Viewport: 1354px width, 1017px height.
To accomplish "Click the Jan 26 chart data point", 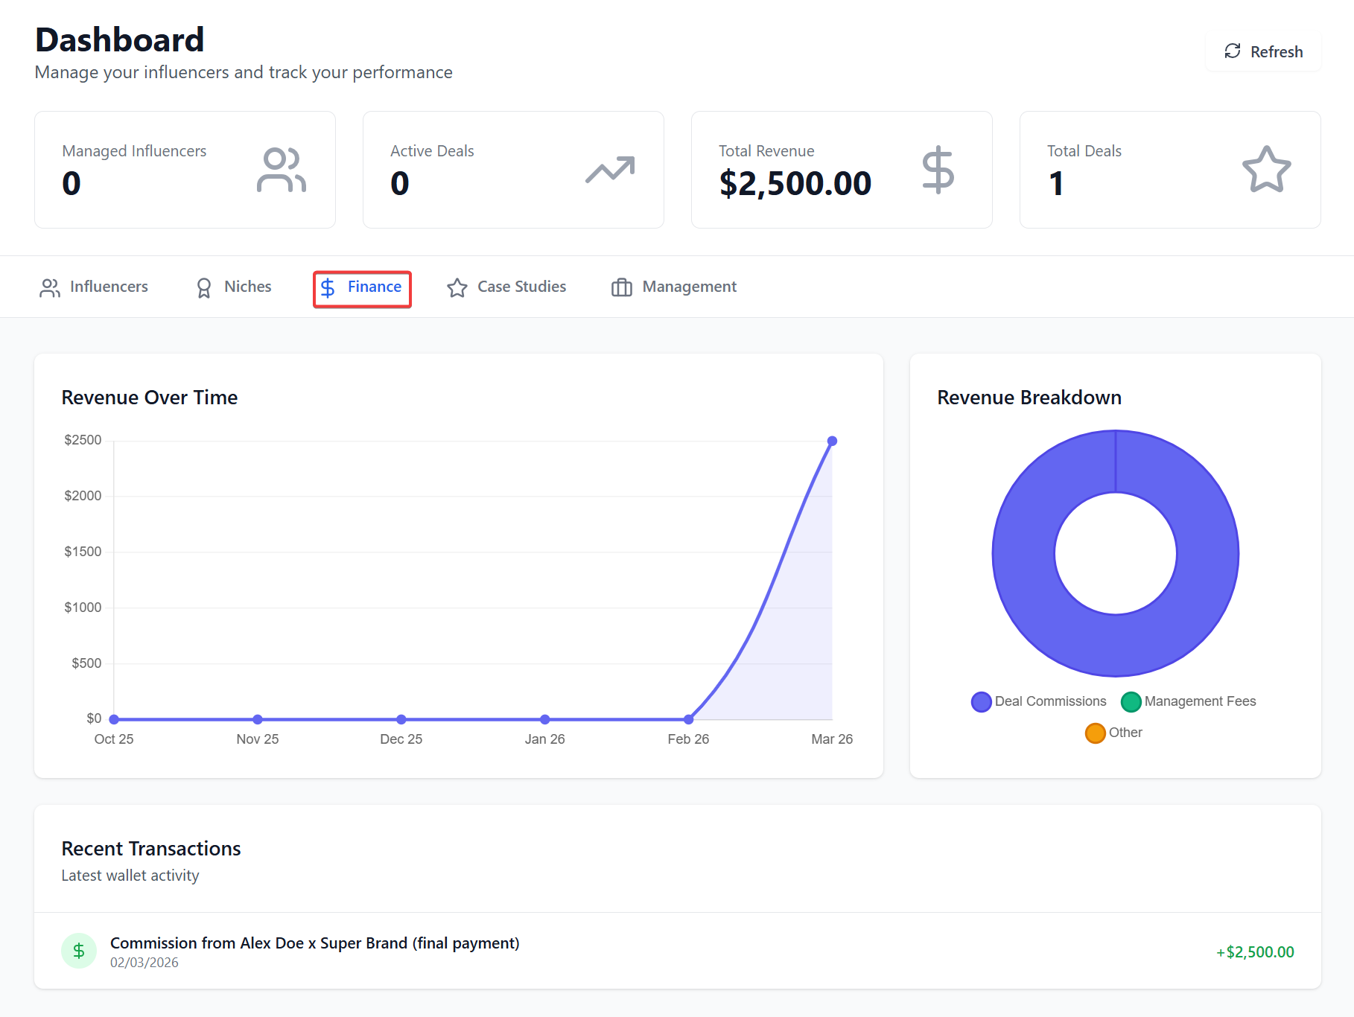I will click(545, 719).
